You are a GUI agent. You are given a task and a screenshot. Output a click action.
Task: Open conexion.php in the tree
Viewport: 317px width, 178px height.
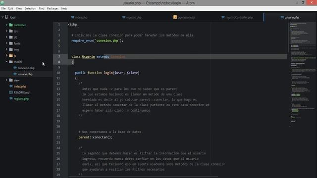(x=26, y=68)
